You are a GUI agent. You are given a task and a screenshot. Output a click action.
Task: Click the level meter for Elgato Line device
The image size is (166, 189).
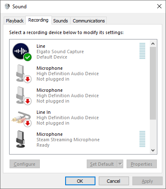click(142, 51)
